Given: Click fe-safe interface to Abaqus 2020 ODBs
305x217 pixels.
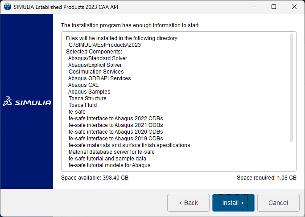Looking at the screenshot, I should (115, 132).
